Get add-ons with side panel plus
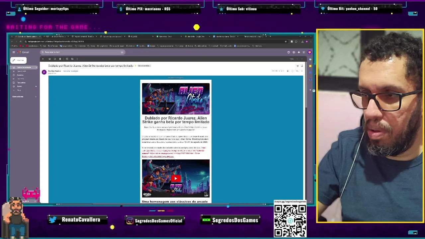Image resolution: width=425 pixels, height=239 pixels. point(310,90)
